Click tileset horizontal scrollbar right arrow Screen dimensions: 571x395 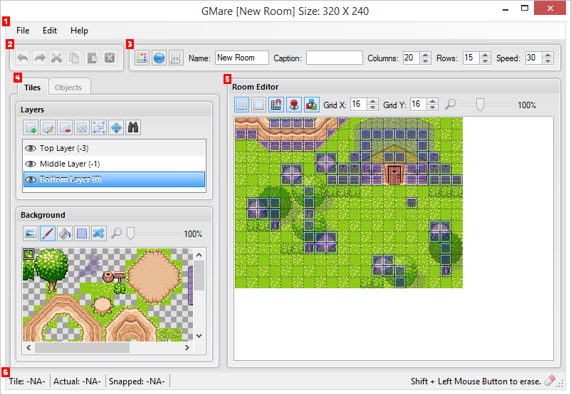click(x=187, y=348)
